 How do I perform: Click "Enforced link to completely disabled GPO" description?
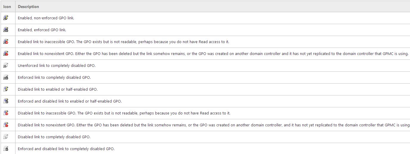click(x=54, y=78)
